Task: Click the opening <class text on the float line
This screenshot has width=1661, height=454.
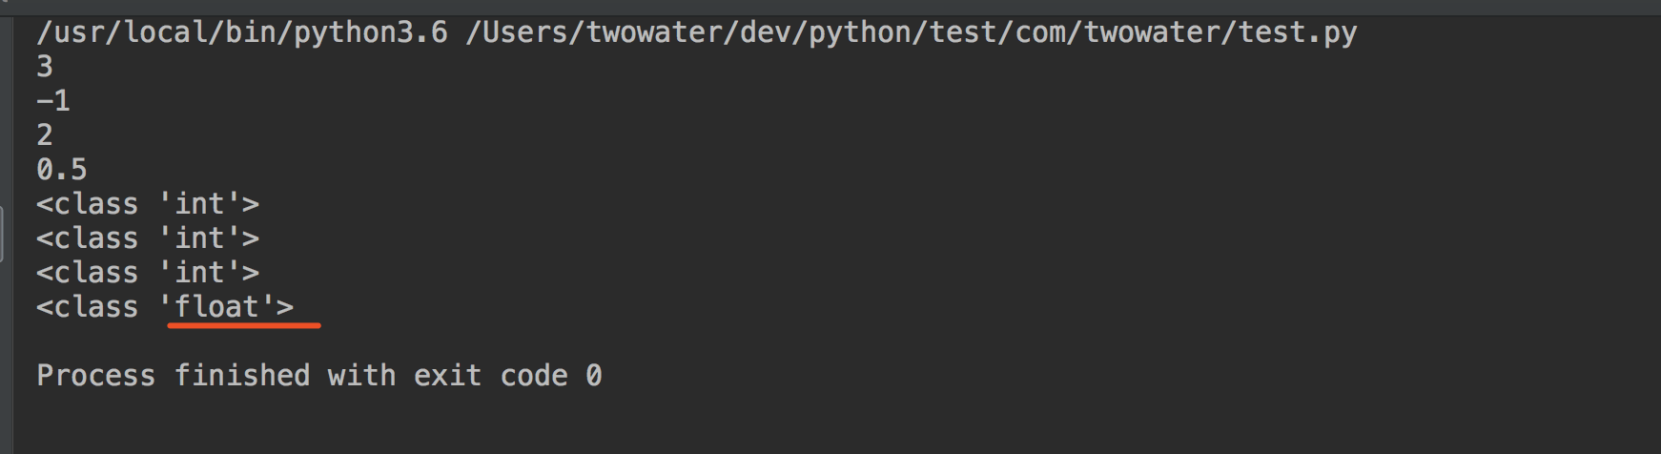Action: coord(88,307)
